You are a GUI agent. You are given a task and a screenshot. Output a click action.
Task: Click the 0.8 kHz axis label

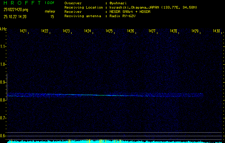pyautogui.click(x=3, y=100)
